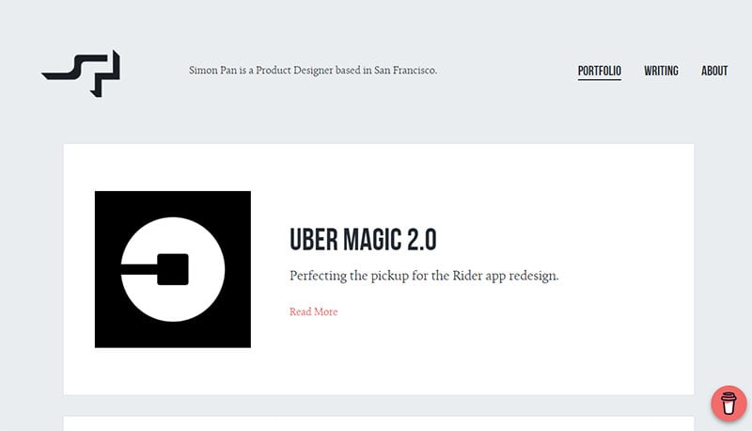
Task: Open the Portfolio nav item
Action: coord(599,71)
